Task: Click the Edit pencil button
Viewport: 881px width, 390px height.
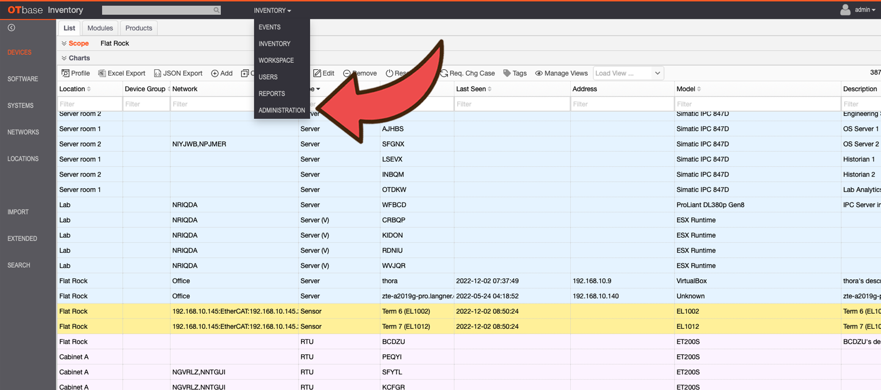Action: (323, 73)
